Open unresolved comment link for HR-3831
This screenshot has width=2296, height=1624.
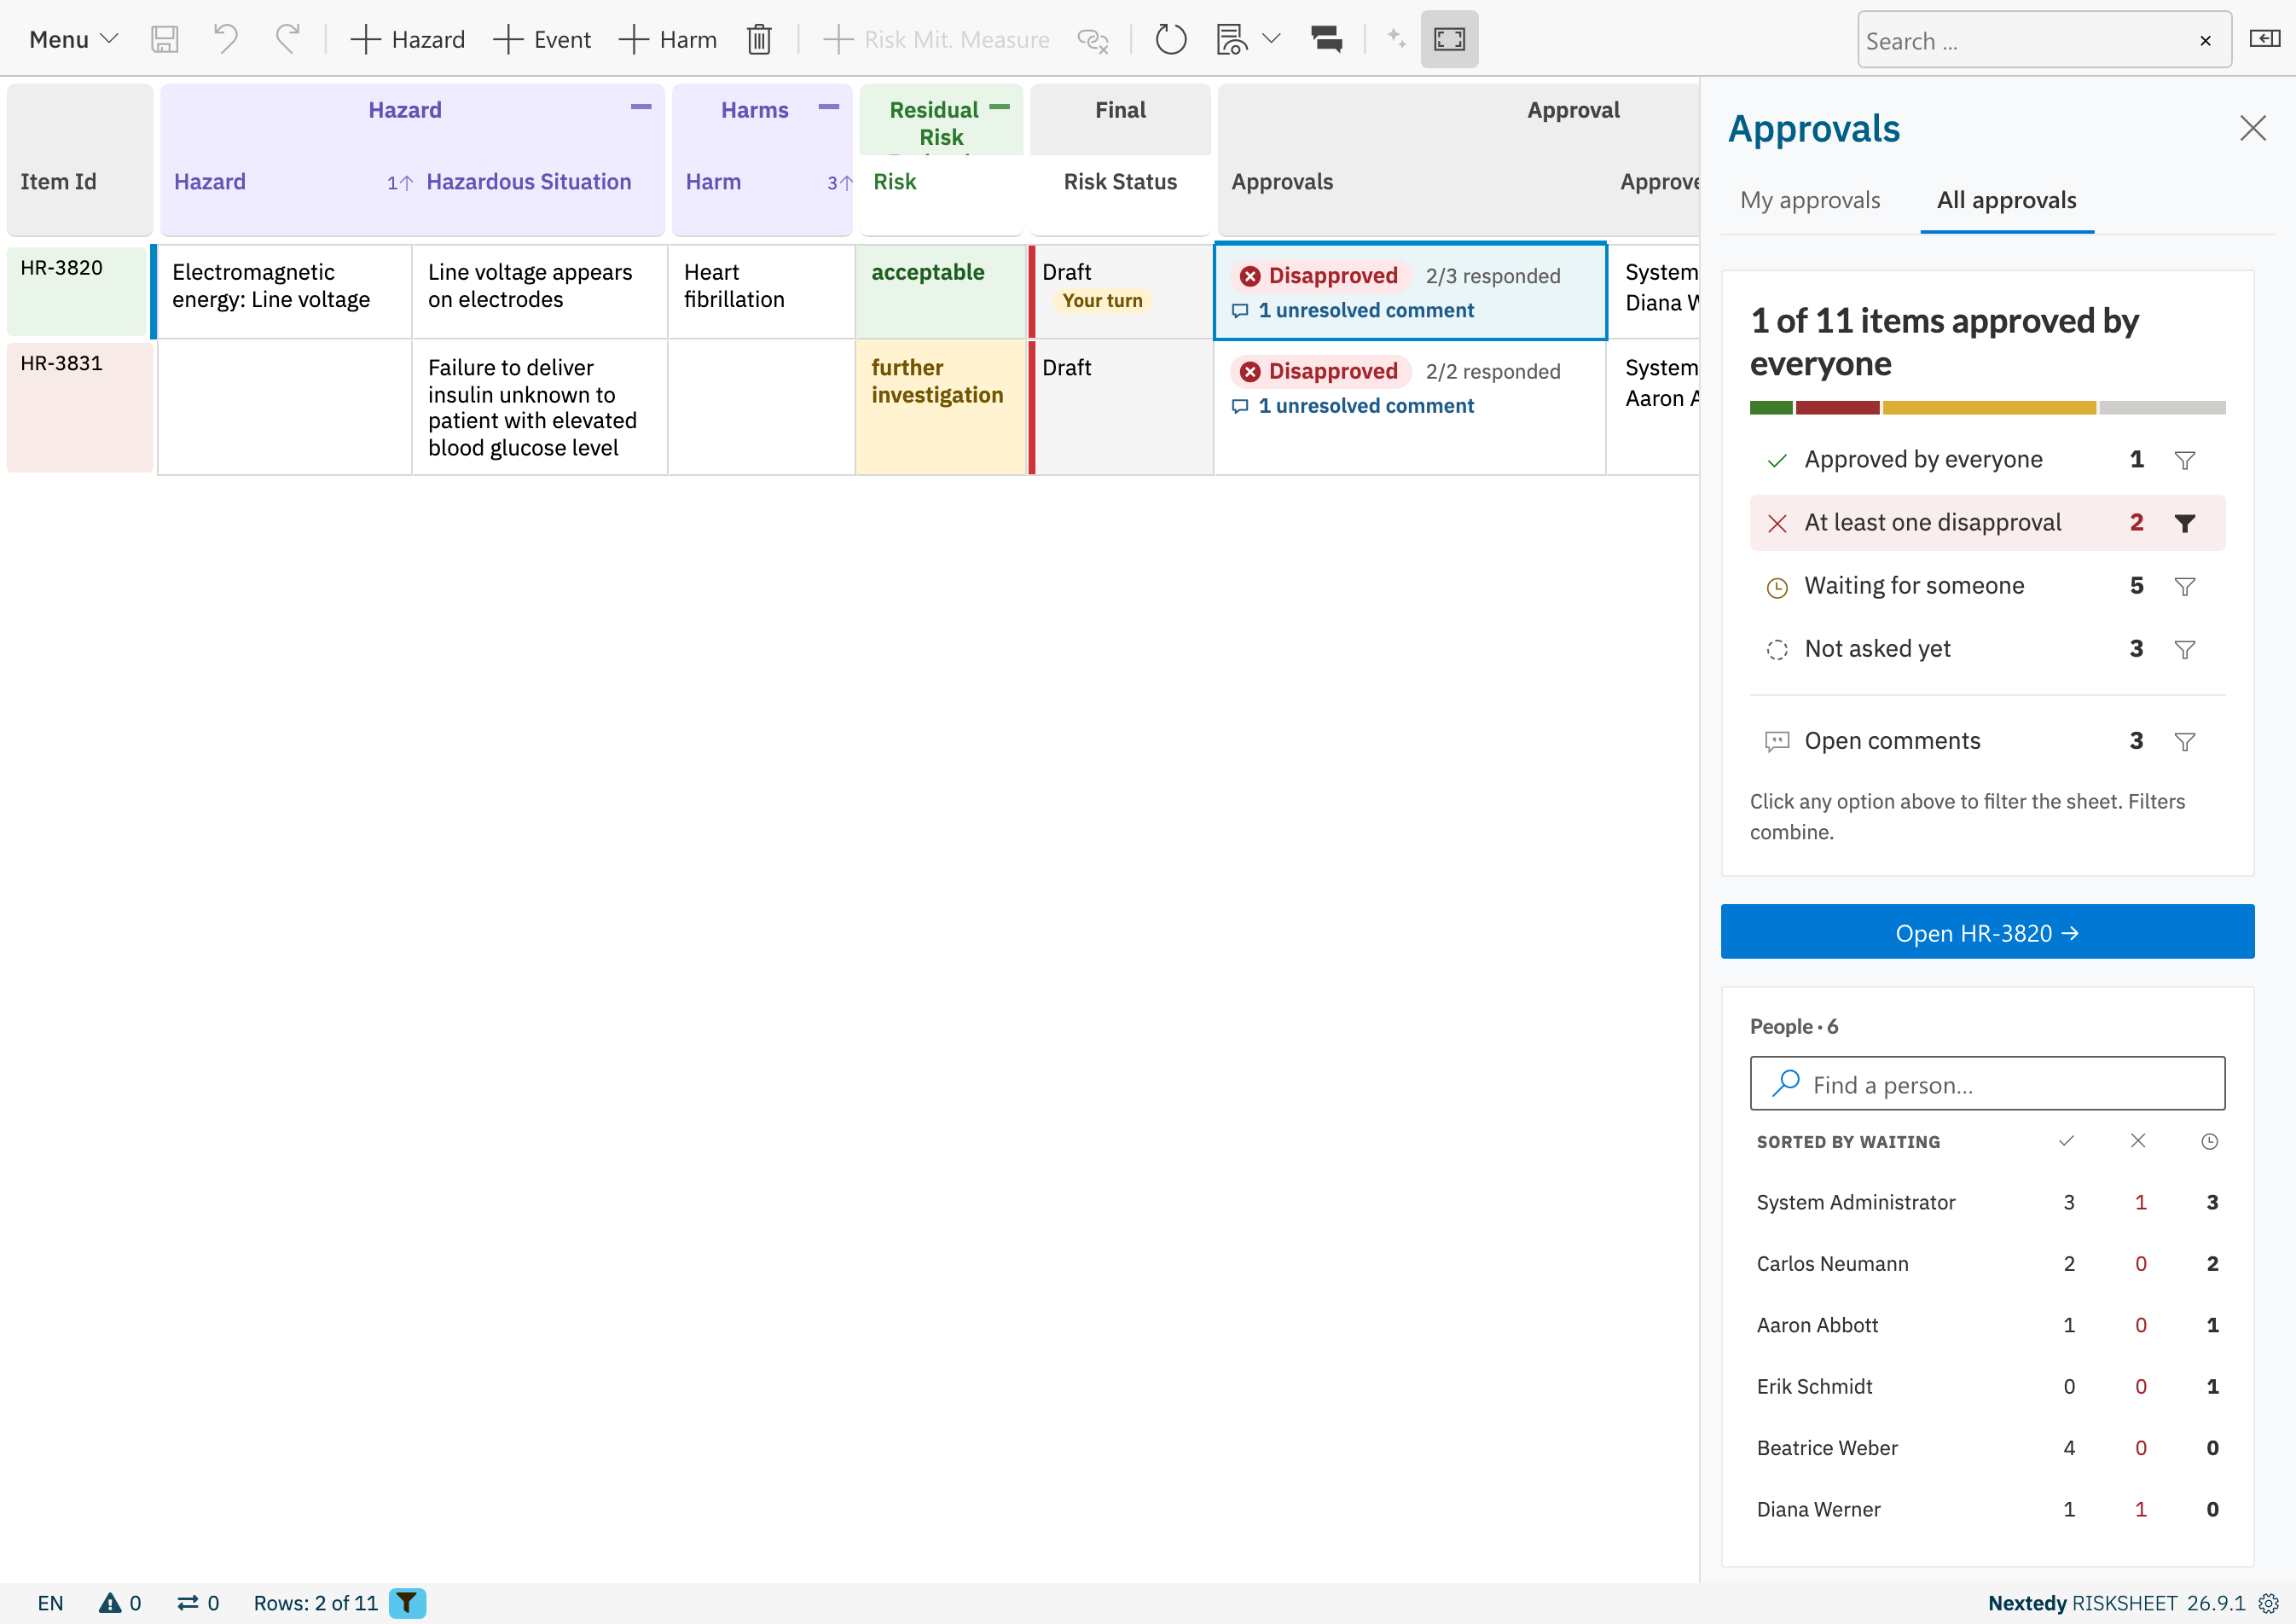(1353, 406)
